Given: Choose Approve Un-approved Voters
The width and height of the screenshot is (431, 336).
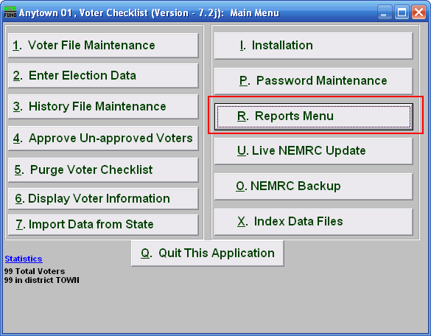Looking at the screenshot, I should coord(103,139).
